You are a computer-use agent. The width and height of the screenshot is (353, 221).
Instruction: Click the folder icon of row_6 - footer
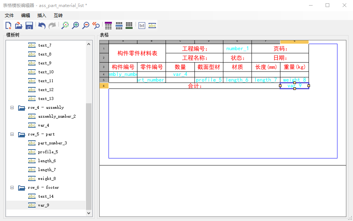(21, 187)
